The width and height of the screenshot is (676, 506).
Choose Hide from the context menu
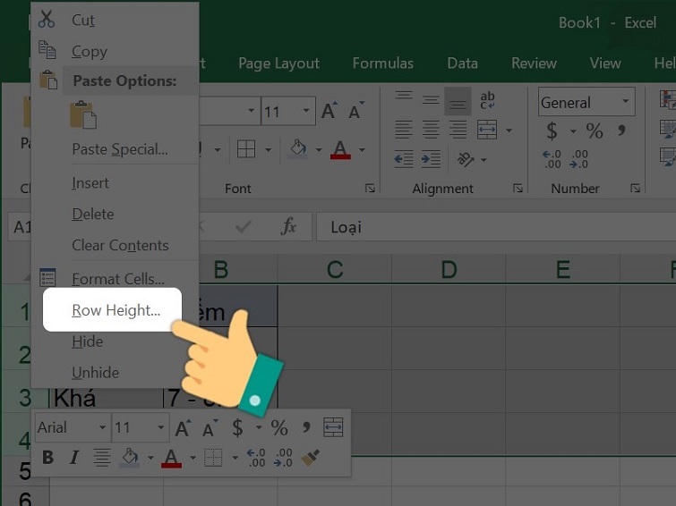point(87,342)
